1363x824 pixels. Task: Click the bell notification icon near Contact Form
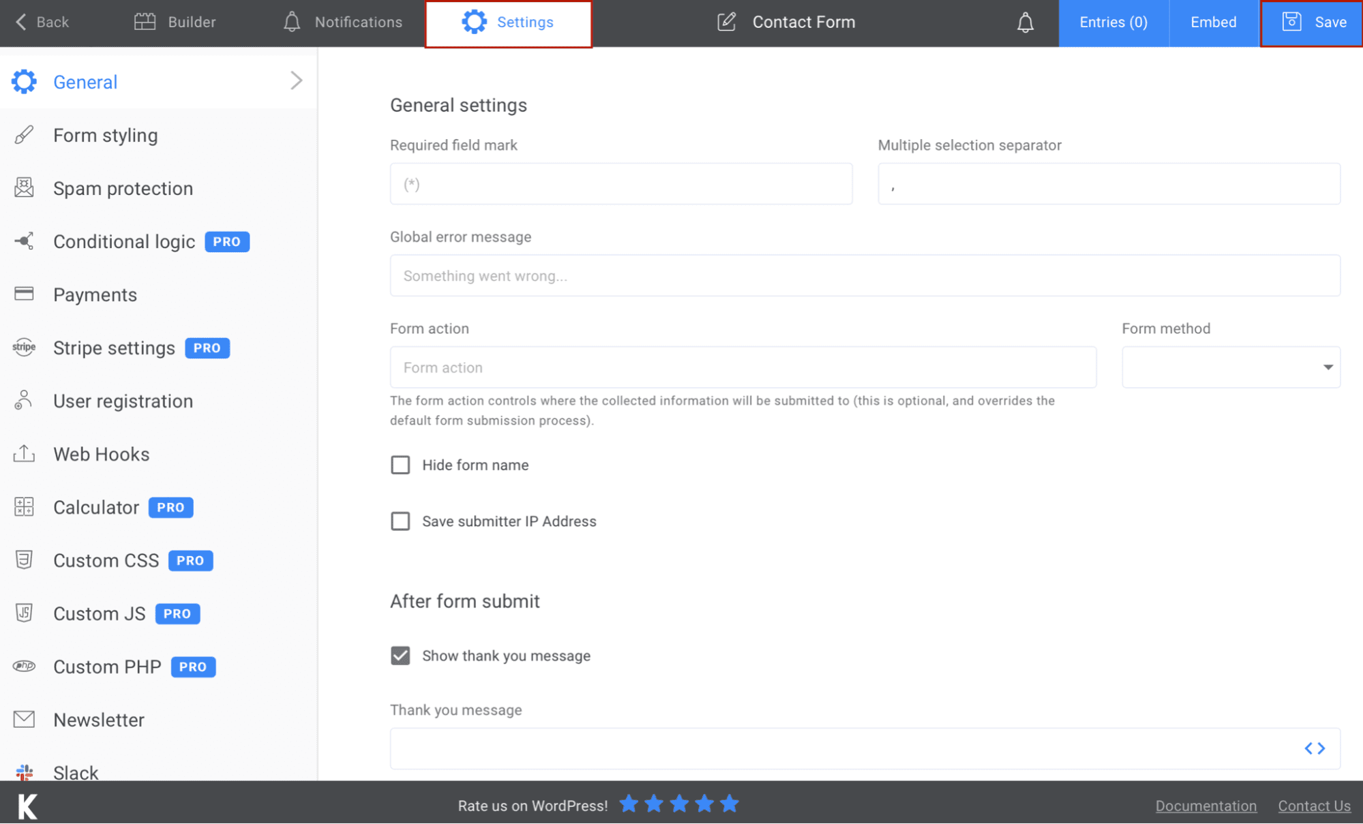point(1025,22)
